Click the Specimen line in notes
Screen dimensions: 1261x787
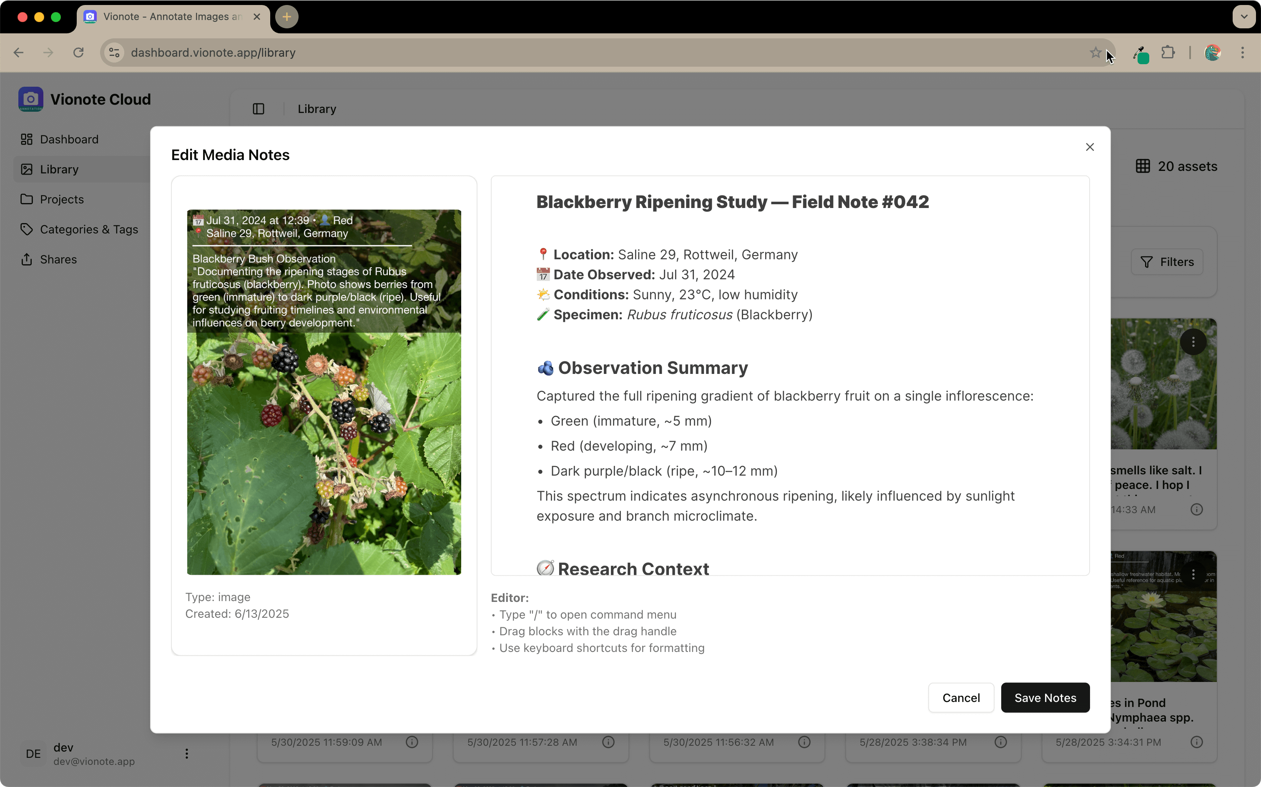coord(674,314)
